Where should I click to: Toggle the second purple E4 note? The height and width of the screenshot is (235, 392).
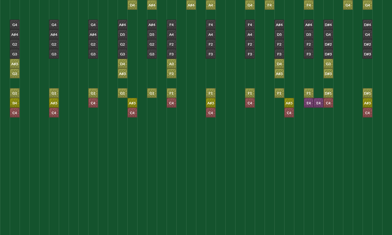[x=318, y=103]
